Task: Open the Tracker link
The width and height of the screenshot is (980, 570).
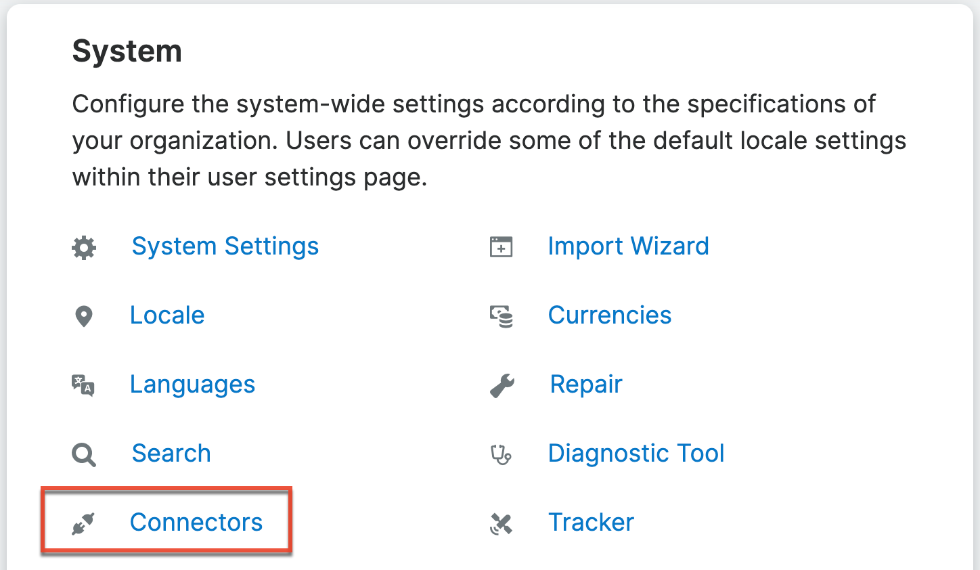Action: 592,523
